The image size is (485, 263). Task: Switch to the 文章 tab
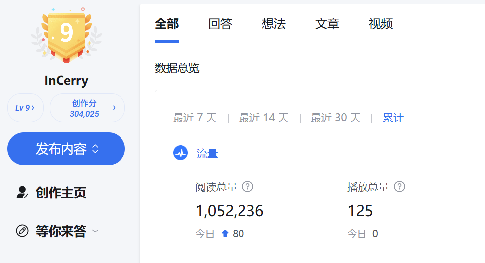[327, 24]
